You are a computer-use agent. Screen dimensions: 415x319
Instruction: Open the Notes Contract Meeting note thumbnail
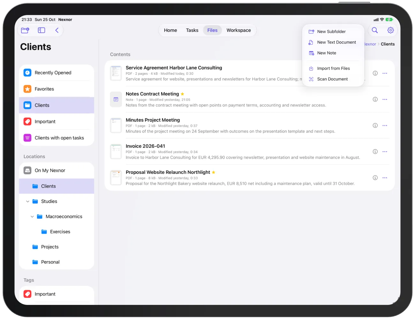tap(116, 99)
